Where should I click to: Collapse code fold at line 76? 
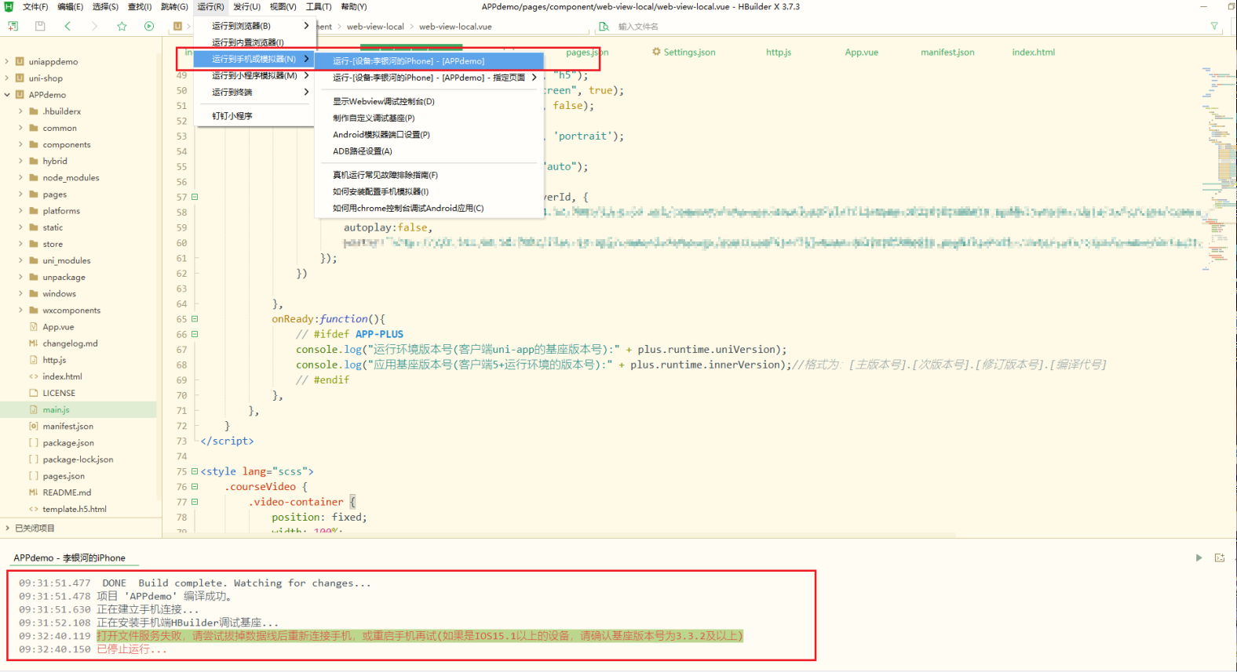click(195, 487)
